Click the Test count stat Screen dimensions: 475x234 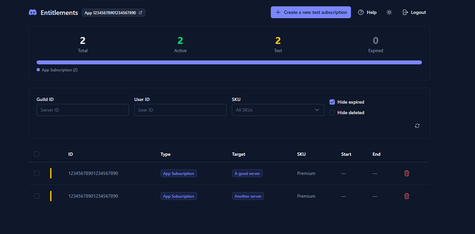pyautogui.click(x=278, y=45)
